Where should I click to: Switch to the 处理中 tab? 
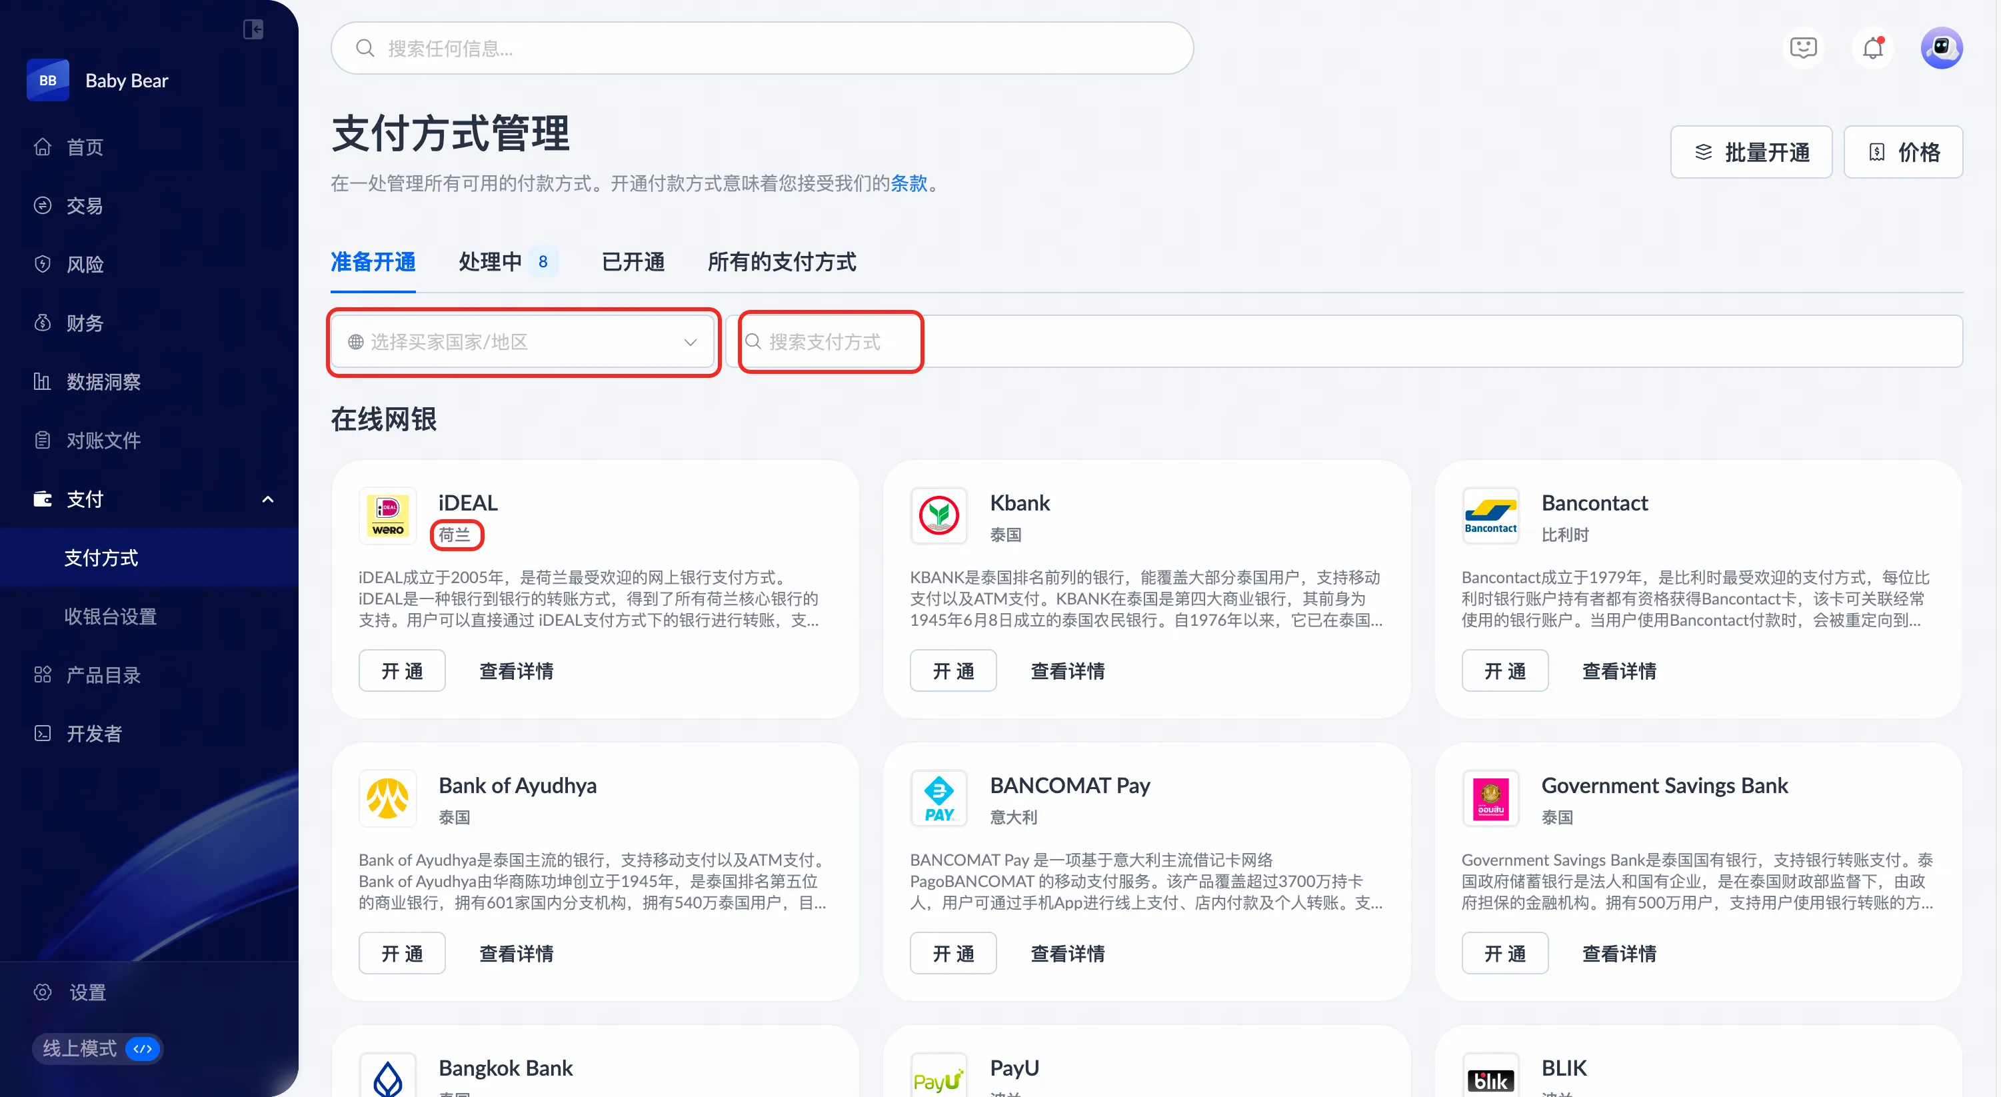click(490, 262)
